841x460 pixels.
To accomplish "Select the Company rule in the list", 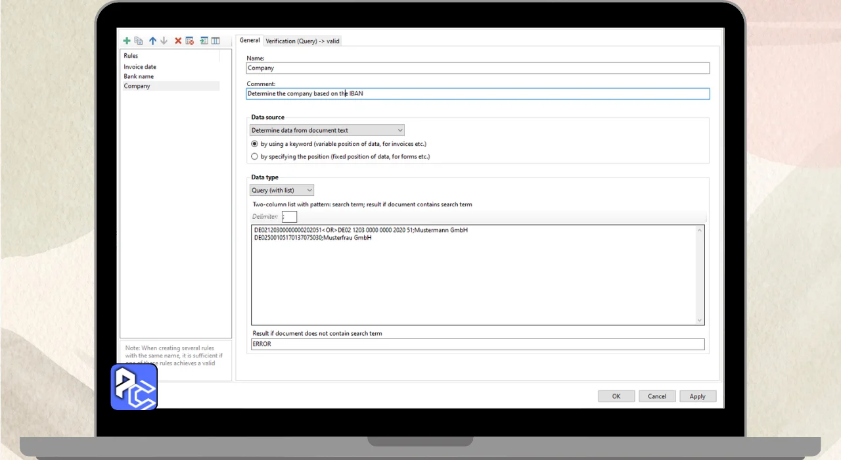I will [x=171, y=86].
